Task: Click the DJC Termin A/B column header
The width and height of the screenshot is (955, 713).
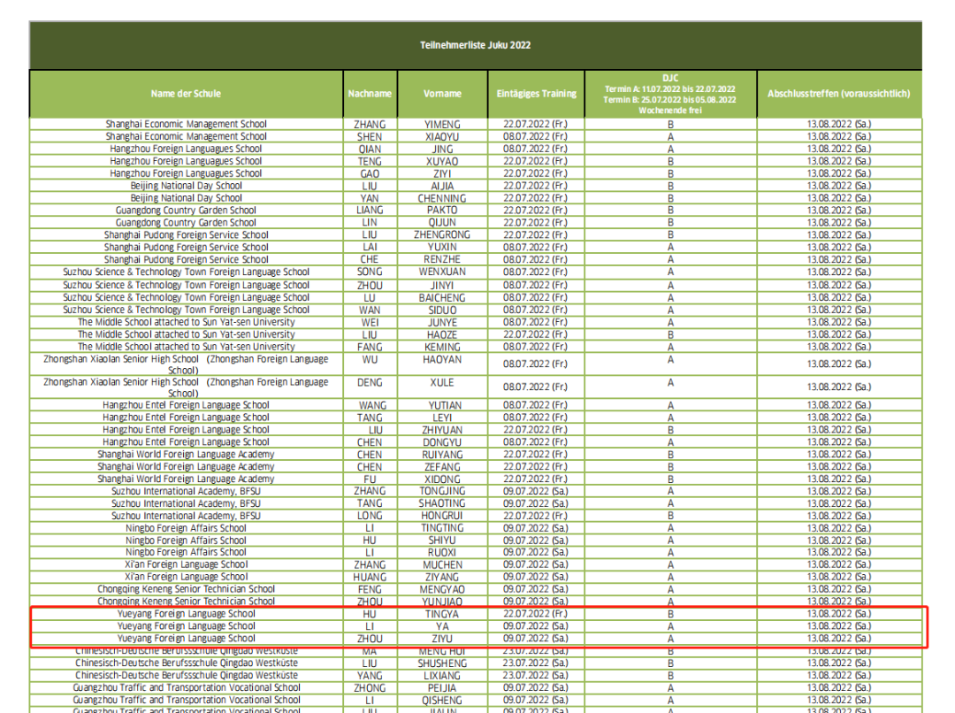Action: coord(669,94)
